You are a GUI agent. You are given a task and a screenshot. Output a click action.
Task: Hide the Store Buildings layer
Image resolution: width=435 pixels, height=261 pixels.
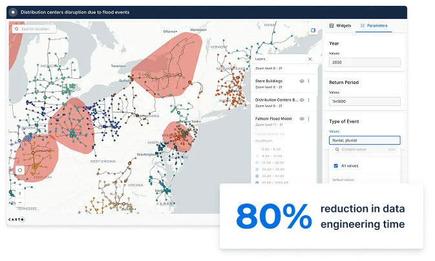click(x=301, y=81)
